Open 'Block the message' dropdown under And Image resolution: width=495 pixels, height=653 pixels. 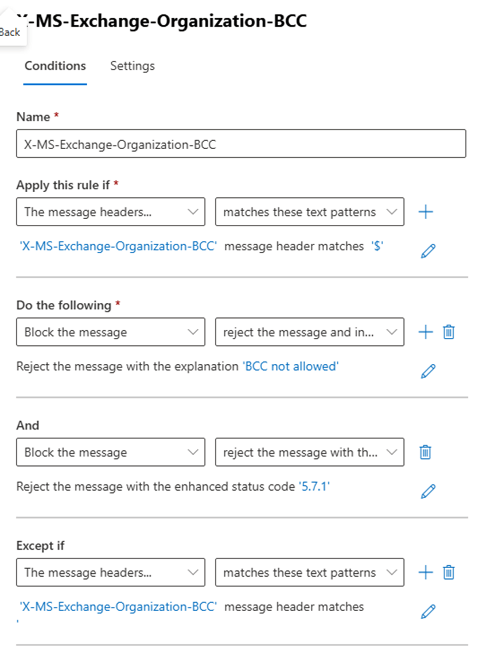point(111,452)
